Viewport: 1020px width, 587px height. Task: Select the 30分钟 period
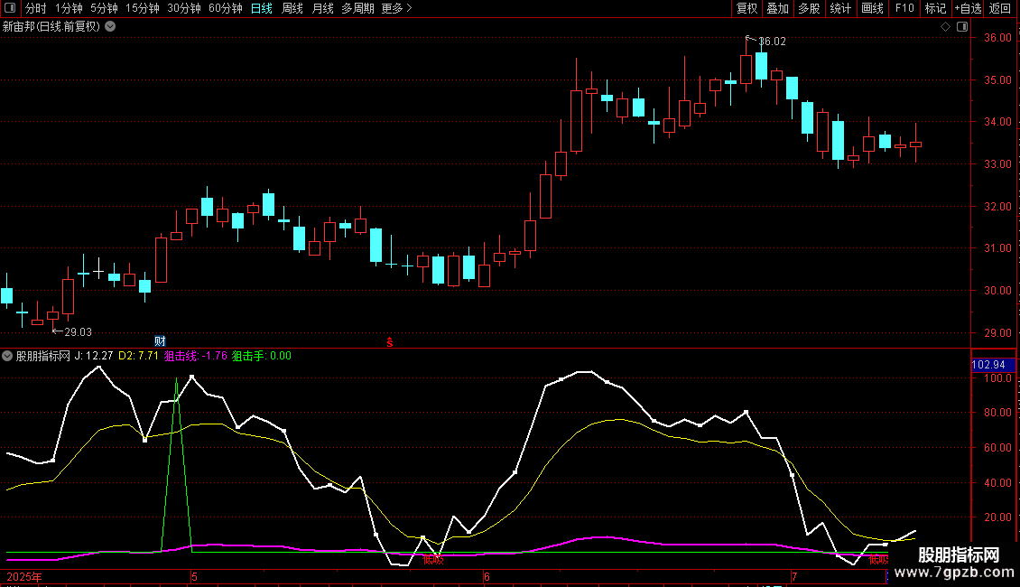point(184,8)
